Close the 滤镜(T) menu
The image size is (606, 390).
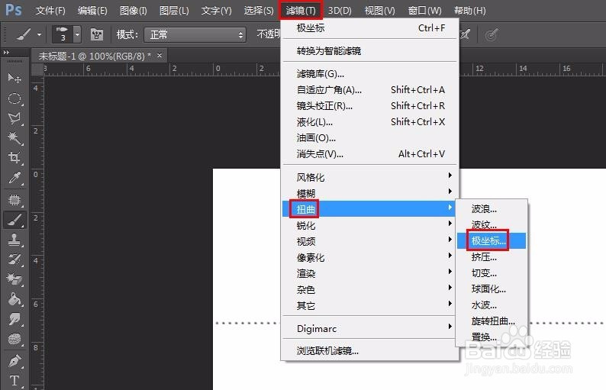300,11
